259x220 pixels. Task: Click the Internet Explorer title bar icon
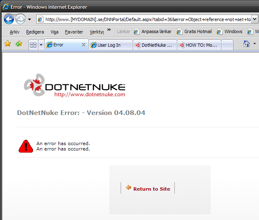[x=6, y=7]
